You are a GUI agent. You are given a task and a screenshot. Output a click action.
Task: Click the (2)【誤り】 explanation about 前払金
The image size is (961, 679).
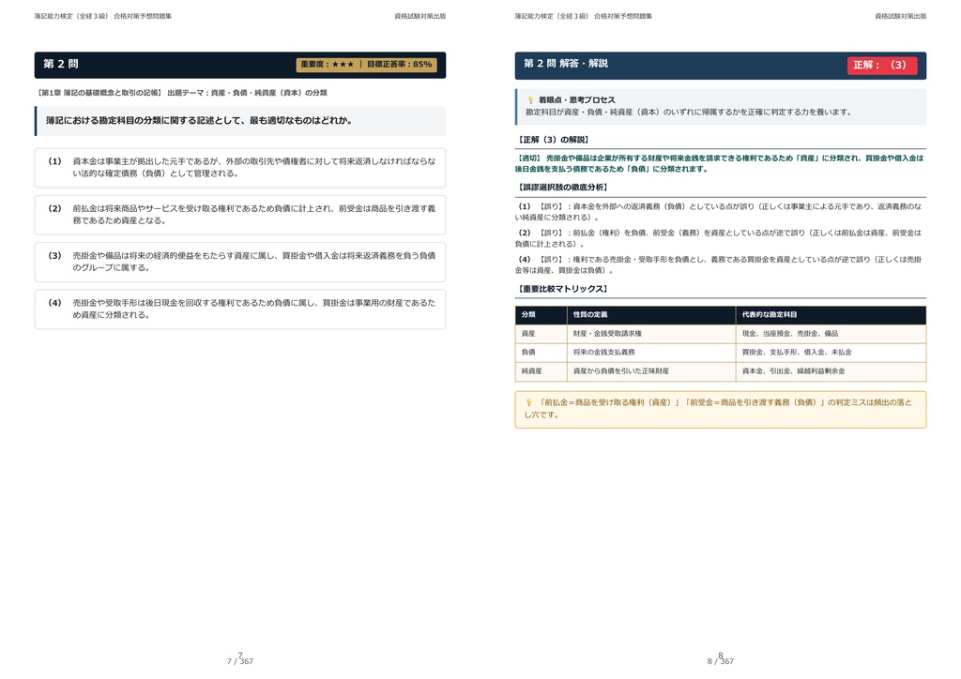(x=720, y=238)
